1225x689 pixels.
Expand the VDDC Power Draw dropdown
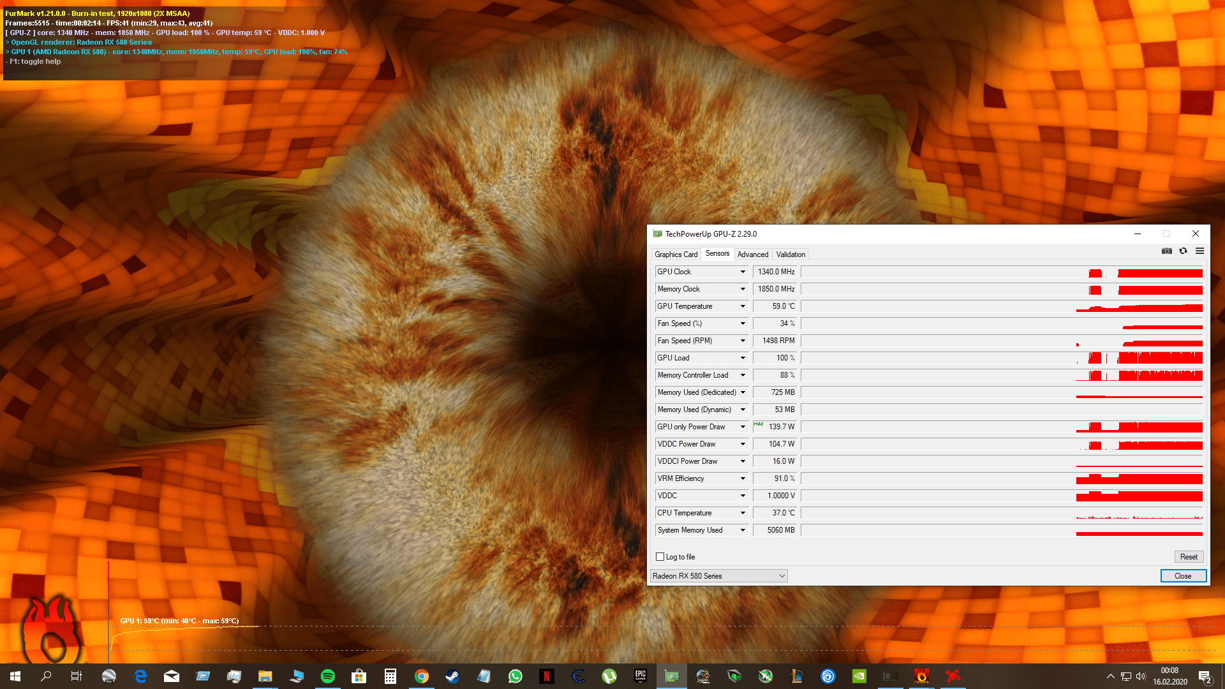point(743,444)
